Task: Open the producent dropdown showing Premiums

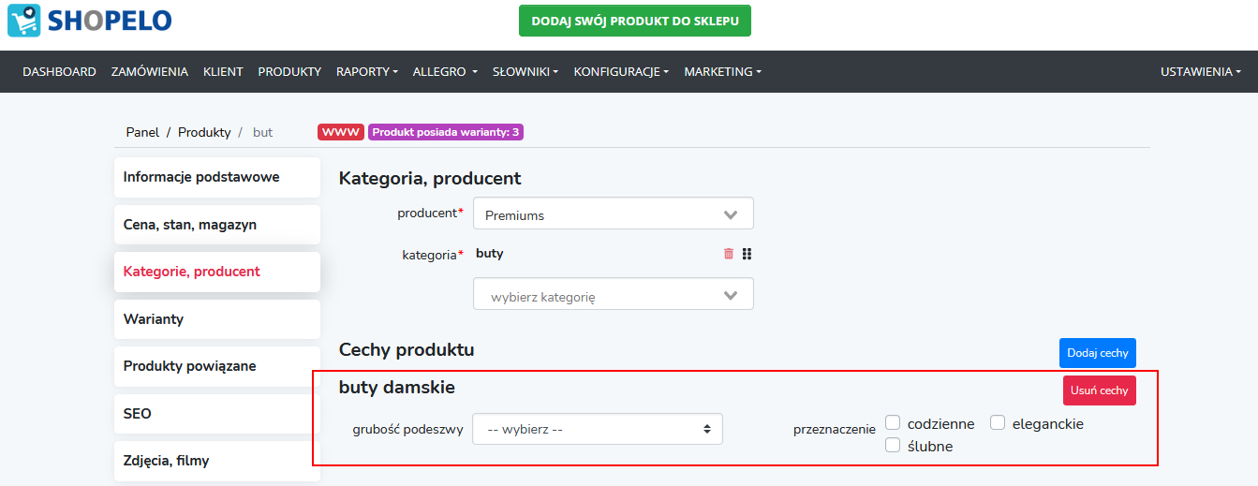Action: pyautogui.click(x=614, y=214)
